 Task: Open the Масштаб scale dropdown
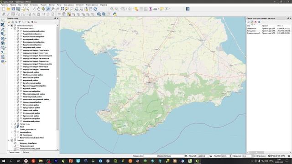pos(208,156)
